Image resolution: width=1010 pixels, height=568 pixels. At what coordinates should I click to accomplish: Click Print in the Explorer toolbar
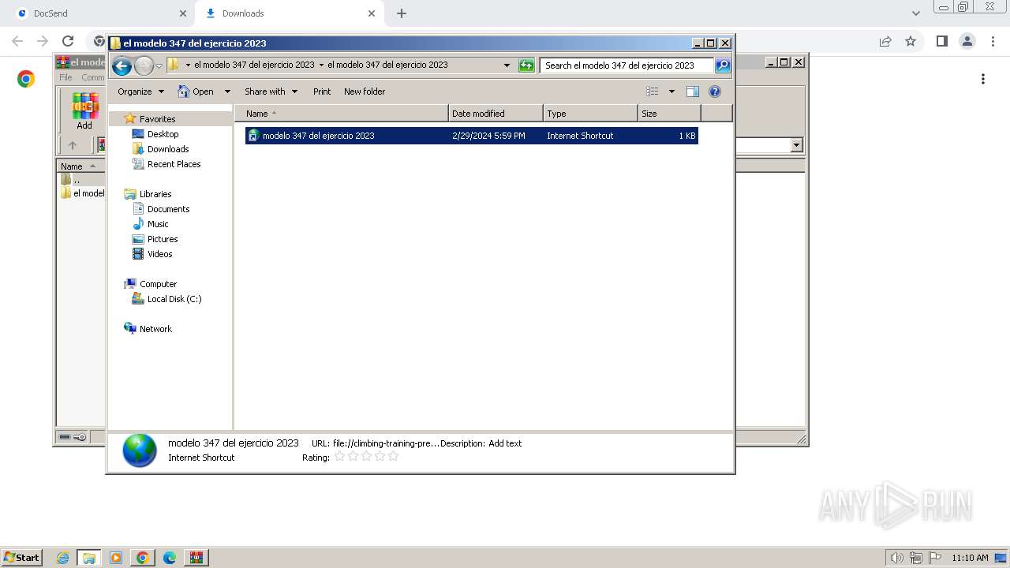click(x=322, y=92)
